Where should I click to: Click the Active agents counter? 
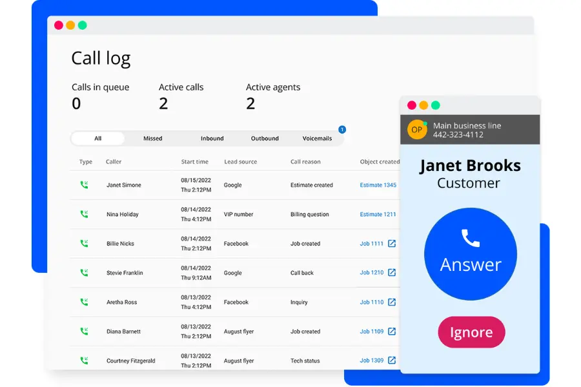(273, 96)
